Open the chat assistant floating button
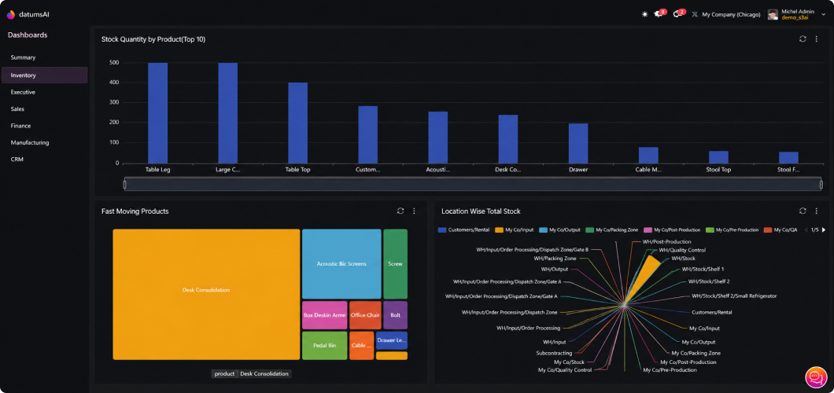 tap(816, 376)
